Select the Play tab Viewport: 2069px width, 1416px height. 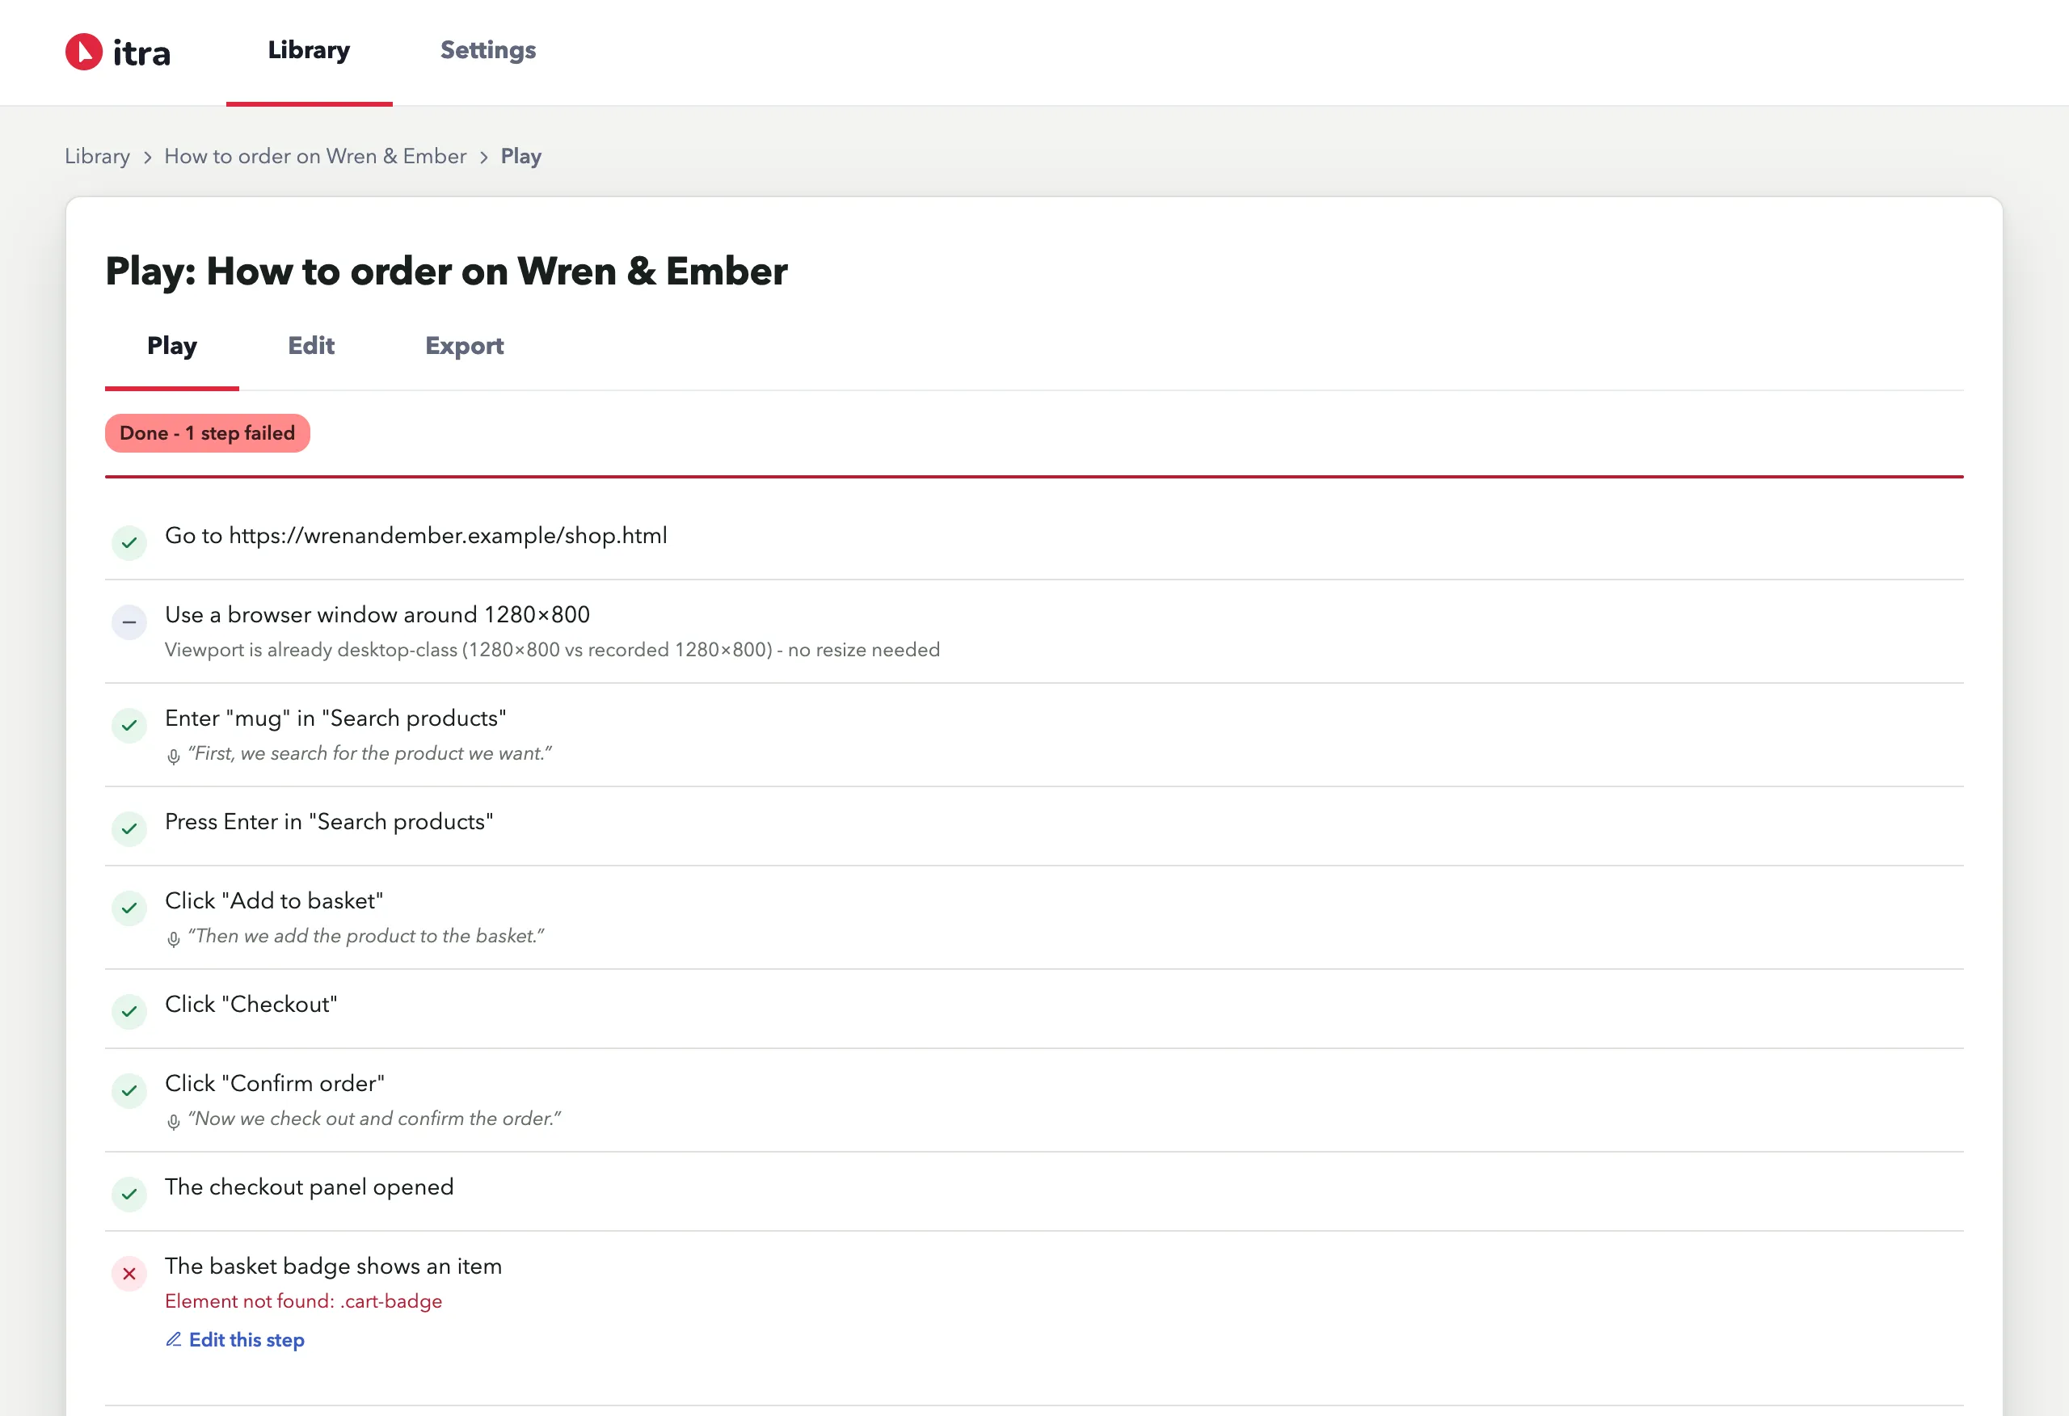click(x=172, y=347)
